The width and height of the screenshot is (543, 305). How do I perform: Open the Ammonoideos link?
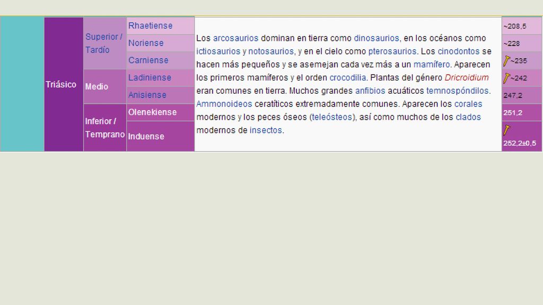(224, 104)
